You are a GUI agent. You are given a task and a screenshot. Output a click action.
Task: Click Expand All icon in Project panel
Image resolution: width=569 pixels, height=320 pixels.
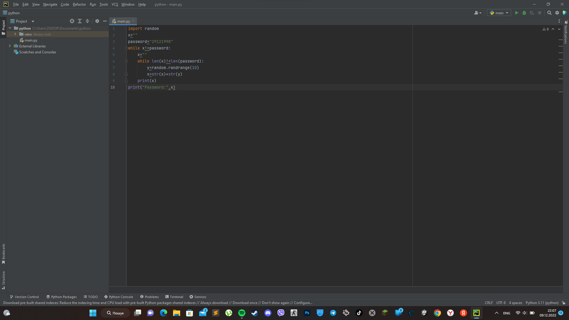(x=80, y=21)
